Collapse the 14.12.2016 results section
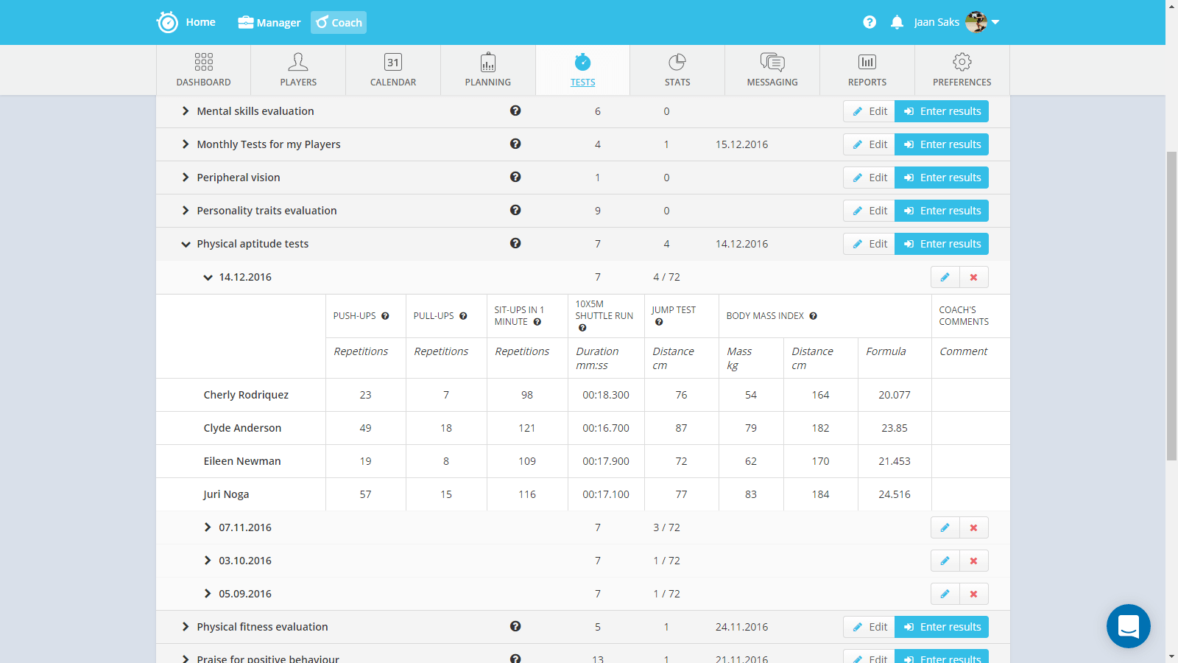1178x663 pixels. (208, 277)
